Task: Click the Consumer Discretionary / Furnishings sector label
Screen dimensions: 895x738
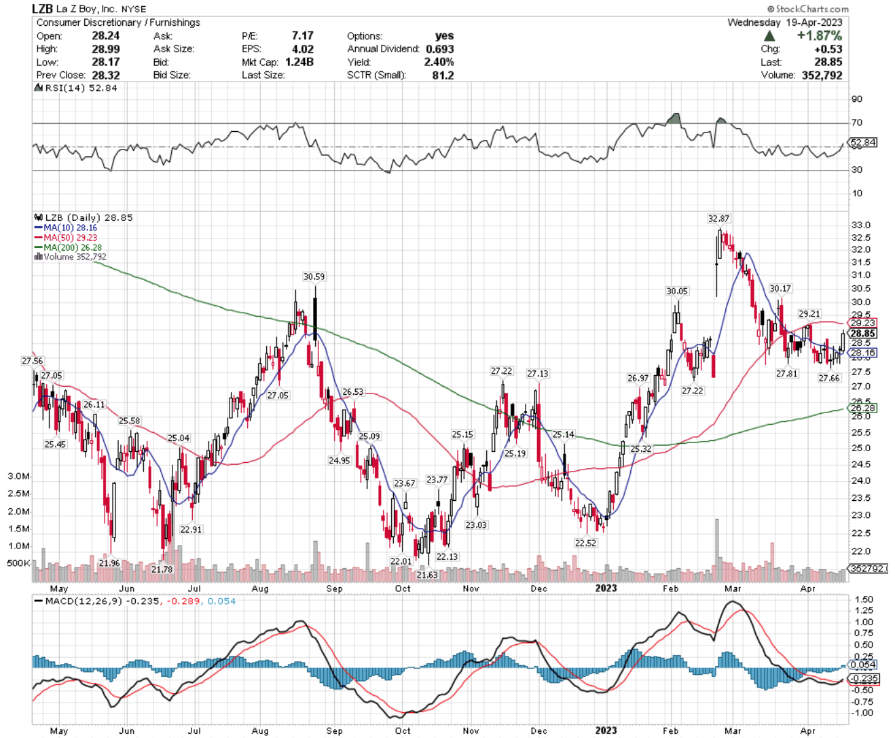Action: click(x=118, y=22)
